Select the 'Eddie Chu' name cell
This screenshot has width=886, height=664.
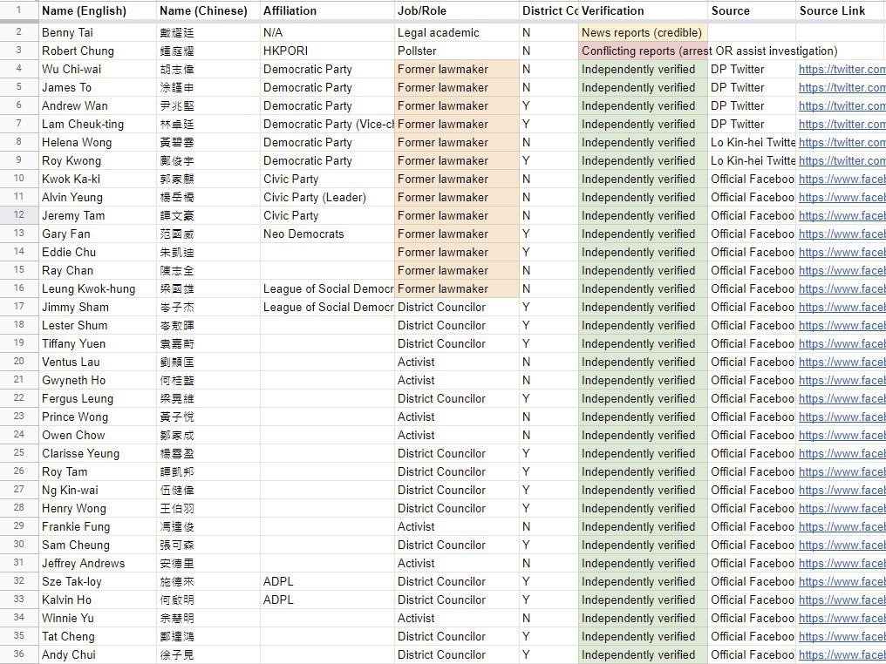click(97, 252)
